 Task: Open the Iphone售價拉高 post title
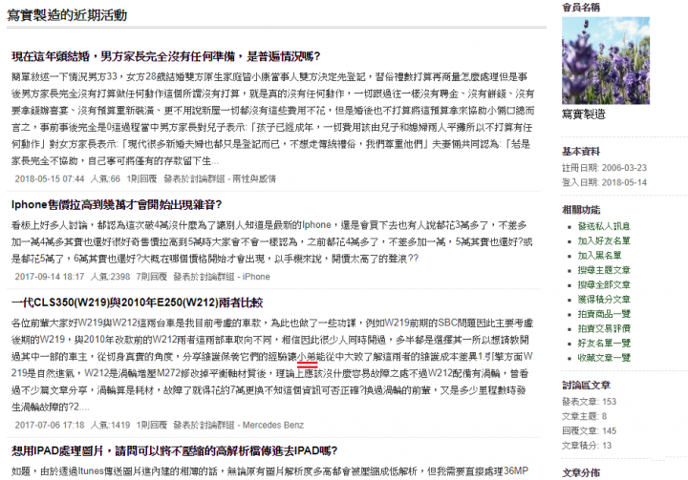[117, 205]
